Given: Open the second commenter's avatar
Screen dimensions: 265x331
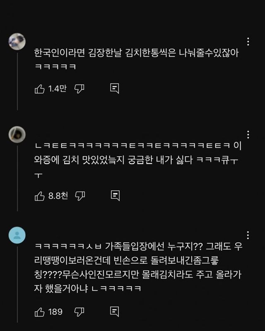Looking at the screenshot, I should click(17, 134).
